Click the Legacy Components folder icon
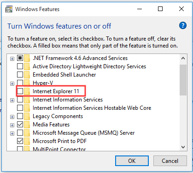 tap(27, 116)
